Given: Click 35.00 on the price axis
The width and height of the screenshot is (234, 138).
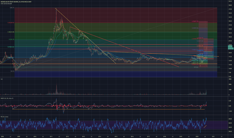Looking at the screenshot, I should [230, 29].
